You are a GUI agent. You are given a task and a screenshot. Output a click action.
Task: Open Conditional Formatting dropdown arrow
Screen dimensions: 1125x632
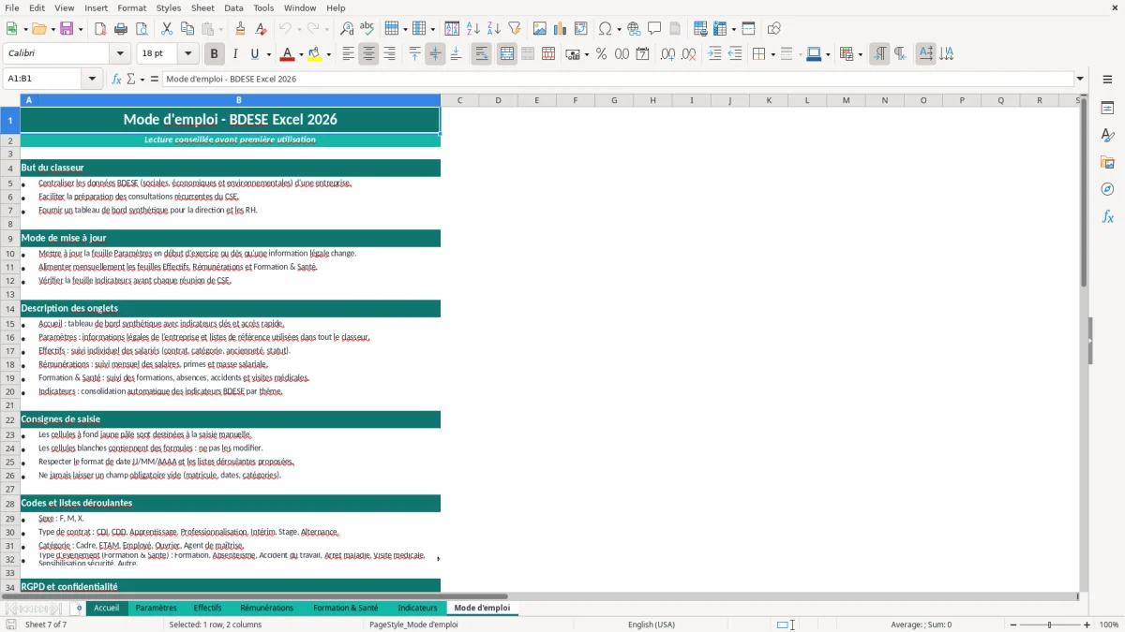pos(860,54)
